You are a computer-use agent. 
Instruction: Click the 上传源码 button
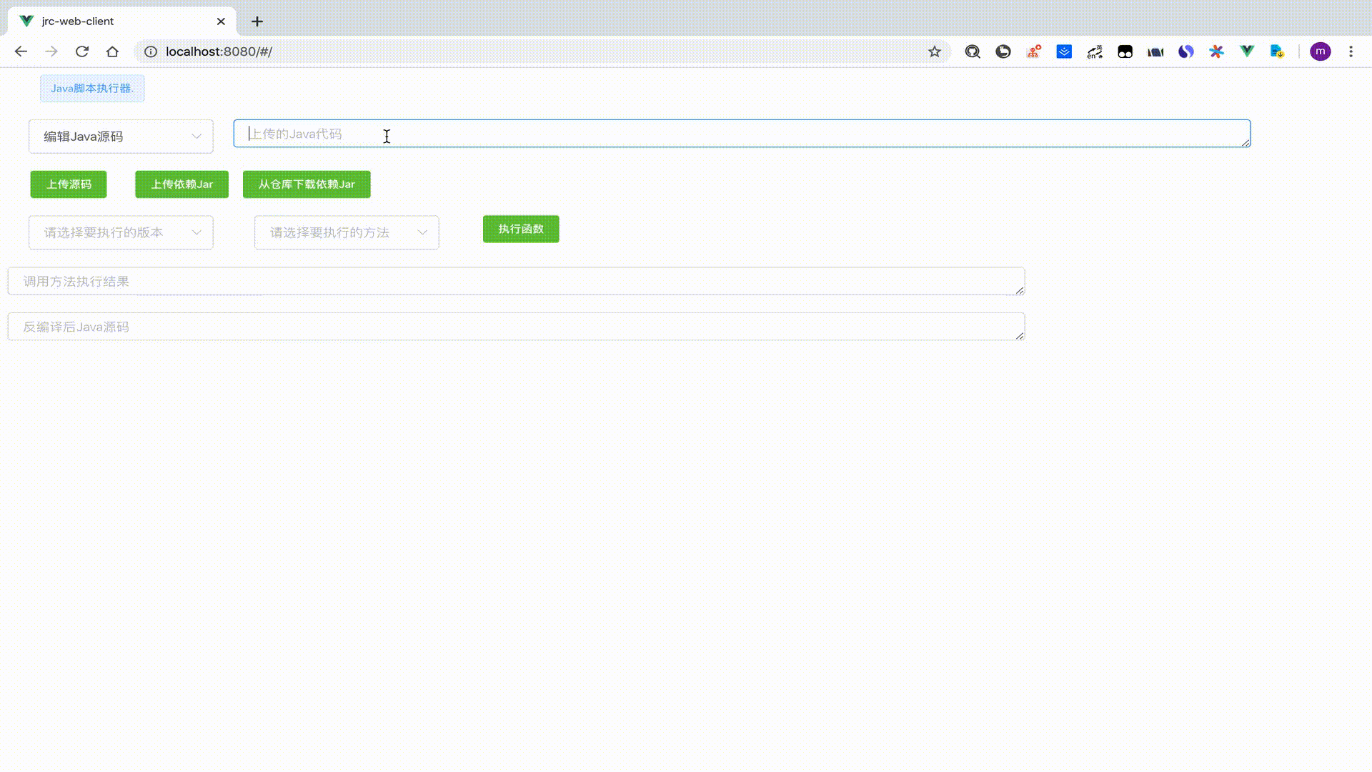[69, 184]
